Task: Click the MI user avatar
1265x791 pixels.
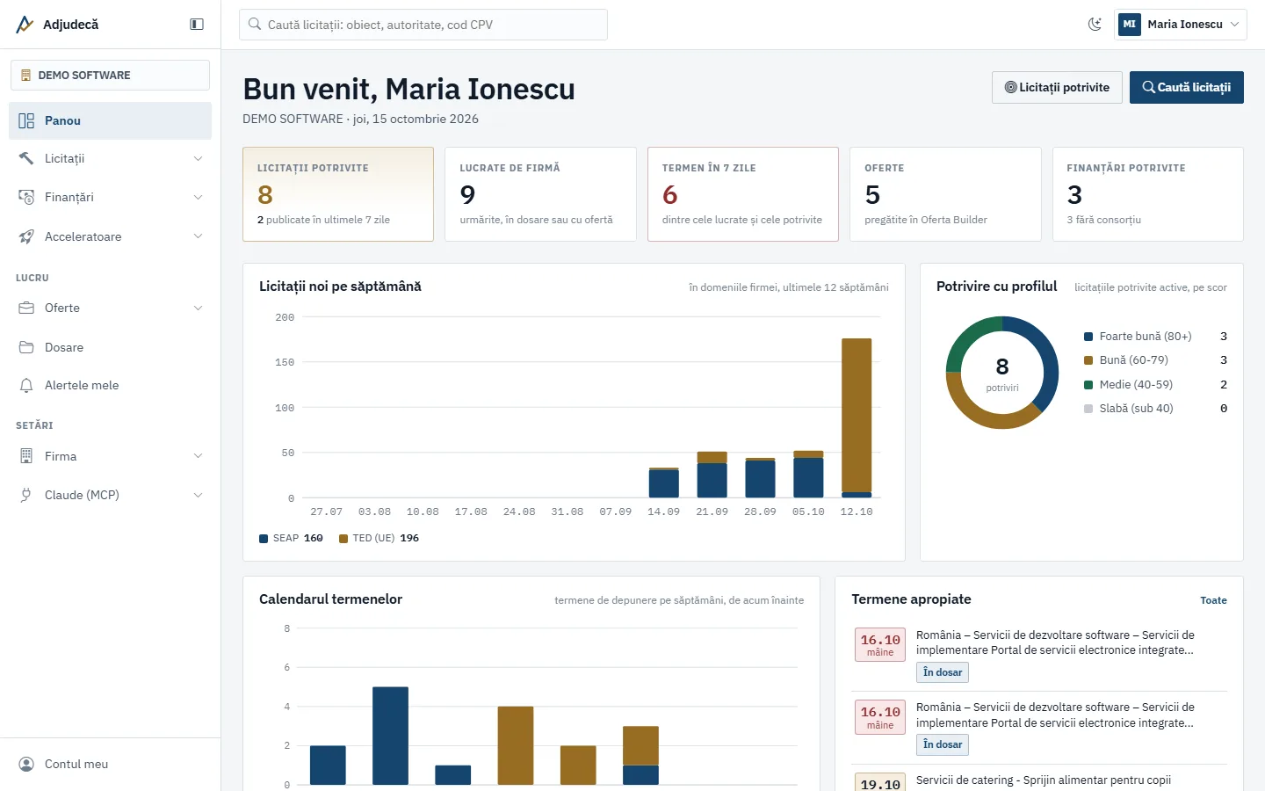Action: click(x=1130, y=25)
